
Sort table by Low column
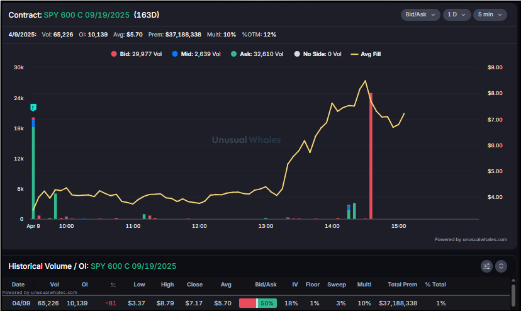139,285
